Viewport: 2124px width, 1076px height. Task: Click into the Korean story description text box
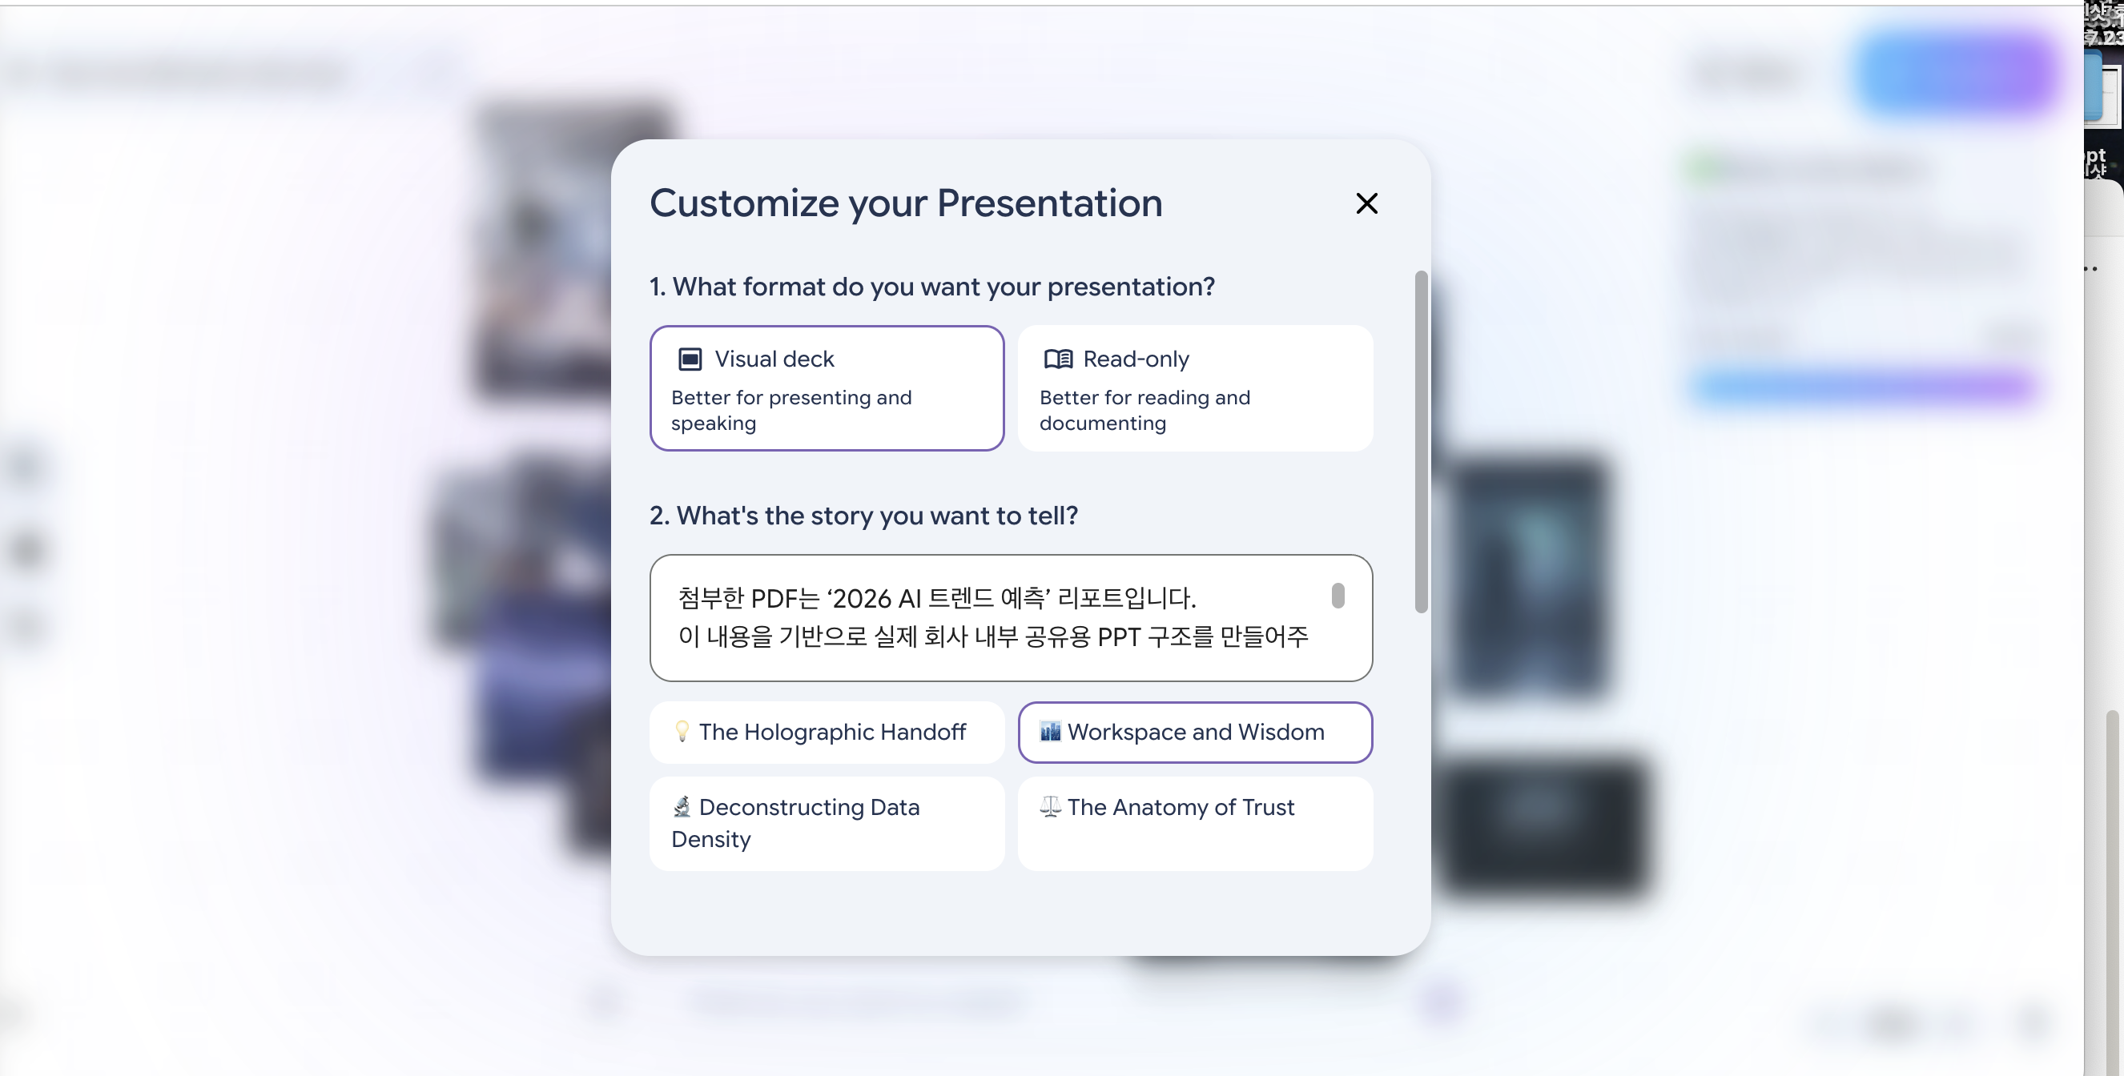(989, 617)
